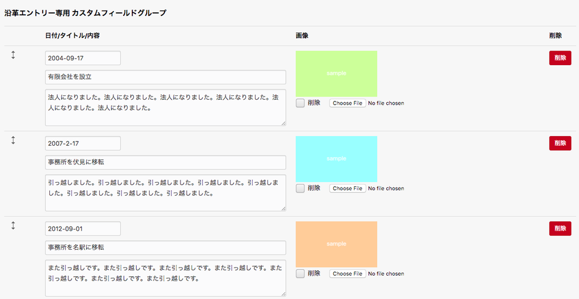579x299 pixels.
Task: Click Choose File under the green sample image
Action: point(348,103)
